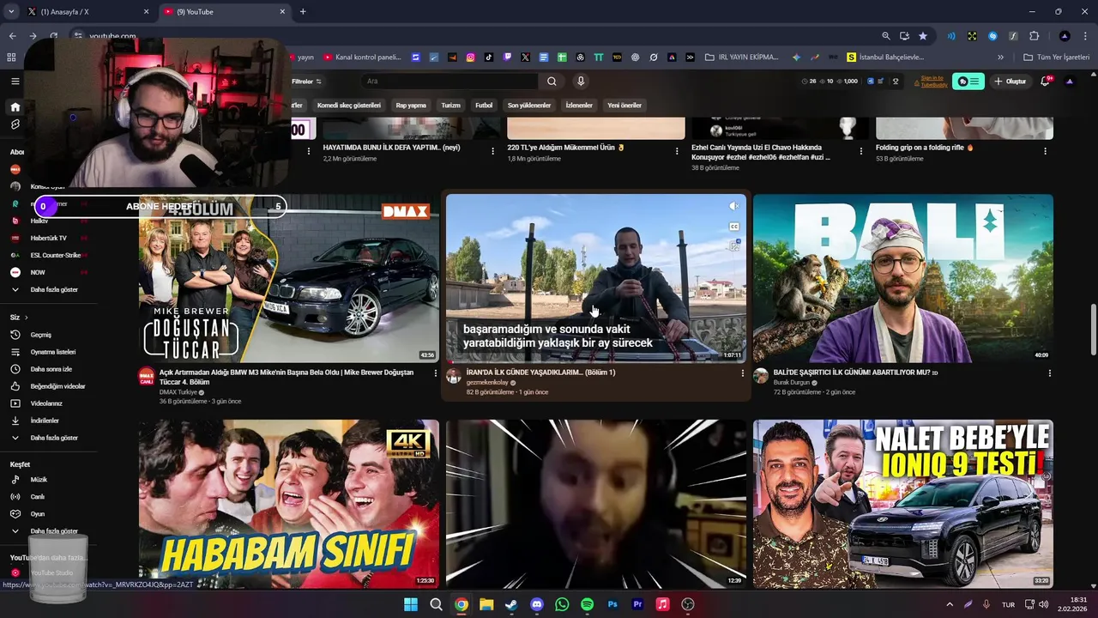
Task: Click Sign in to TubeBuddy link
Action: (x=933, y=82)
